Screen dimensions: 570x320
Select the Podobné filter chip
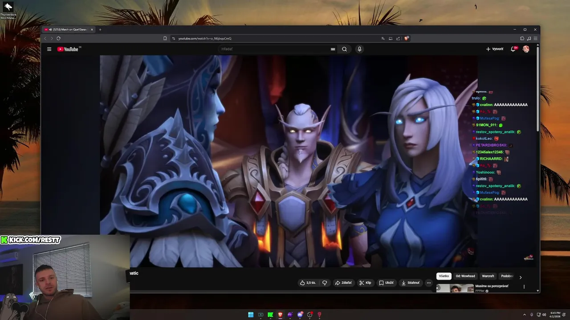pos(507,276)
